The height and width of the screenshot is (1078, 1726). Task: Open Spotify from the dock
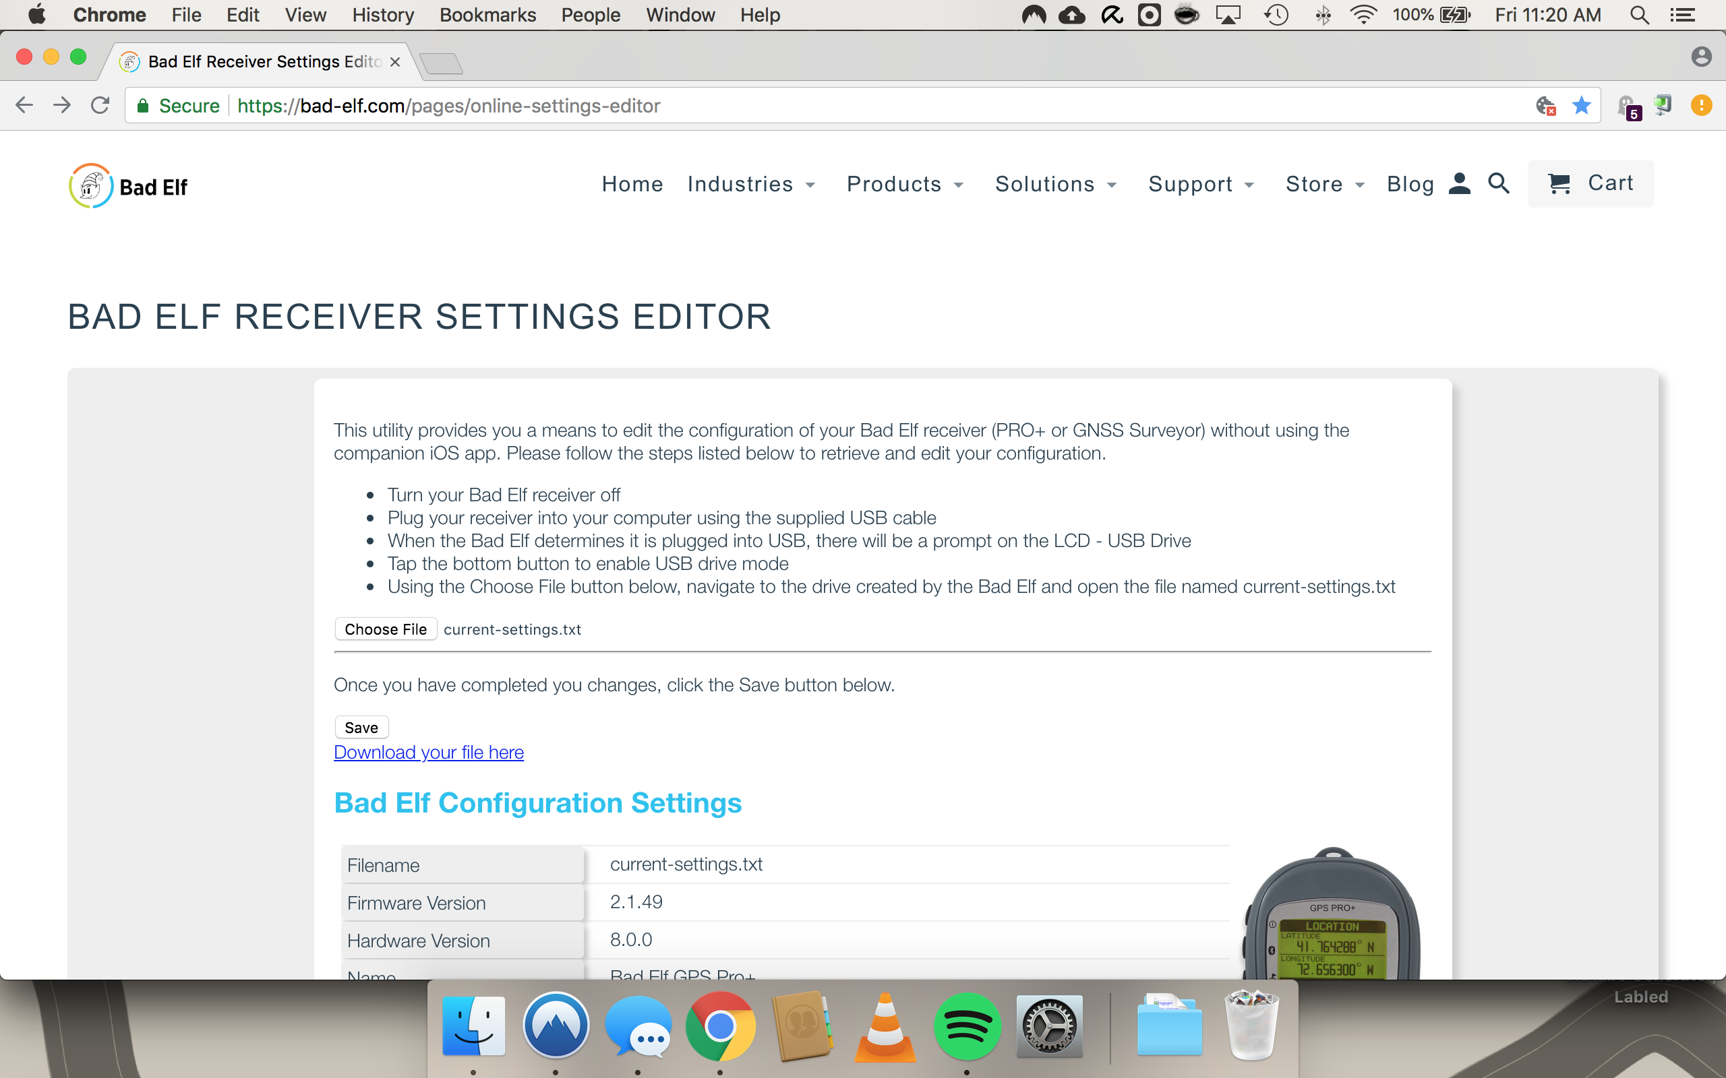click(x=966, y=1027)
